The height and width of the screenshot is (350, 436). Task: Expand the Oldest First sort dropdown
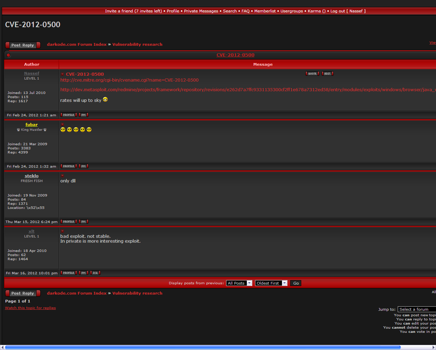(x=271, y=283)
